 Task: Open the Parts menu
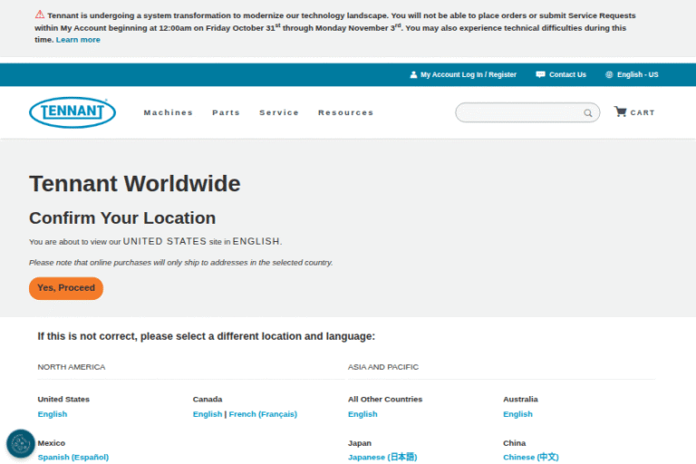pos(226,112)
